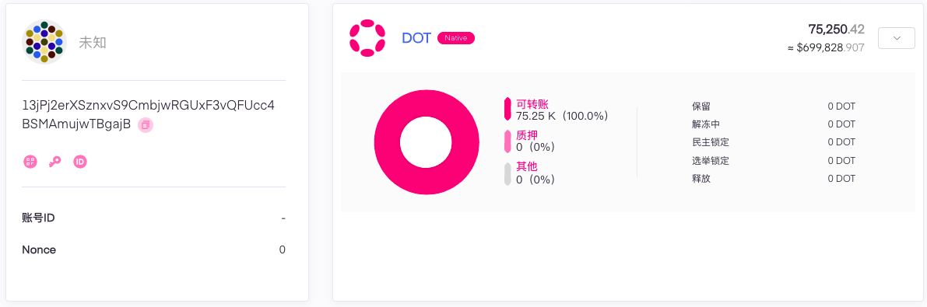Expand the DOT balance chevron dropdown
The width and height of the screenshot is (927, 307).
point(897,38)
